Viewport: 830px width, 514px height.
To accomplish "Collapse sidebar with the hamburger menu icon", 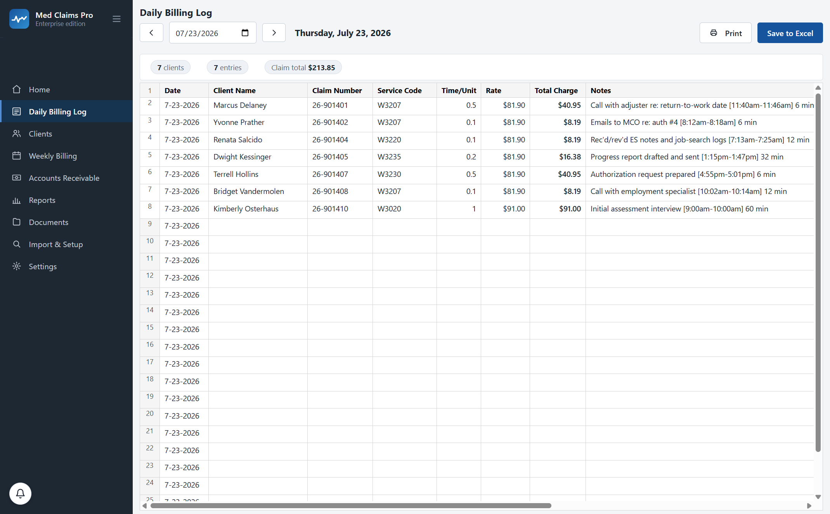I will click(x=116, y=19).
